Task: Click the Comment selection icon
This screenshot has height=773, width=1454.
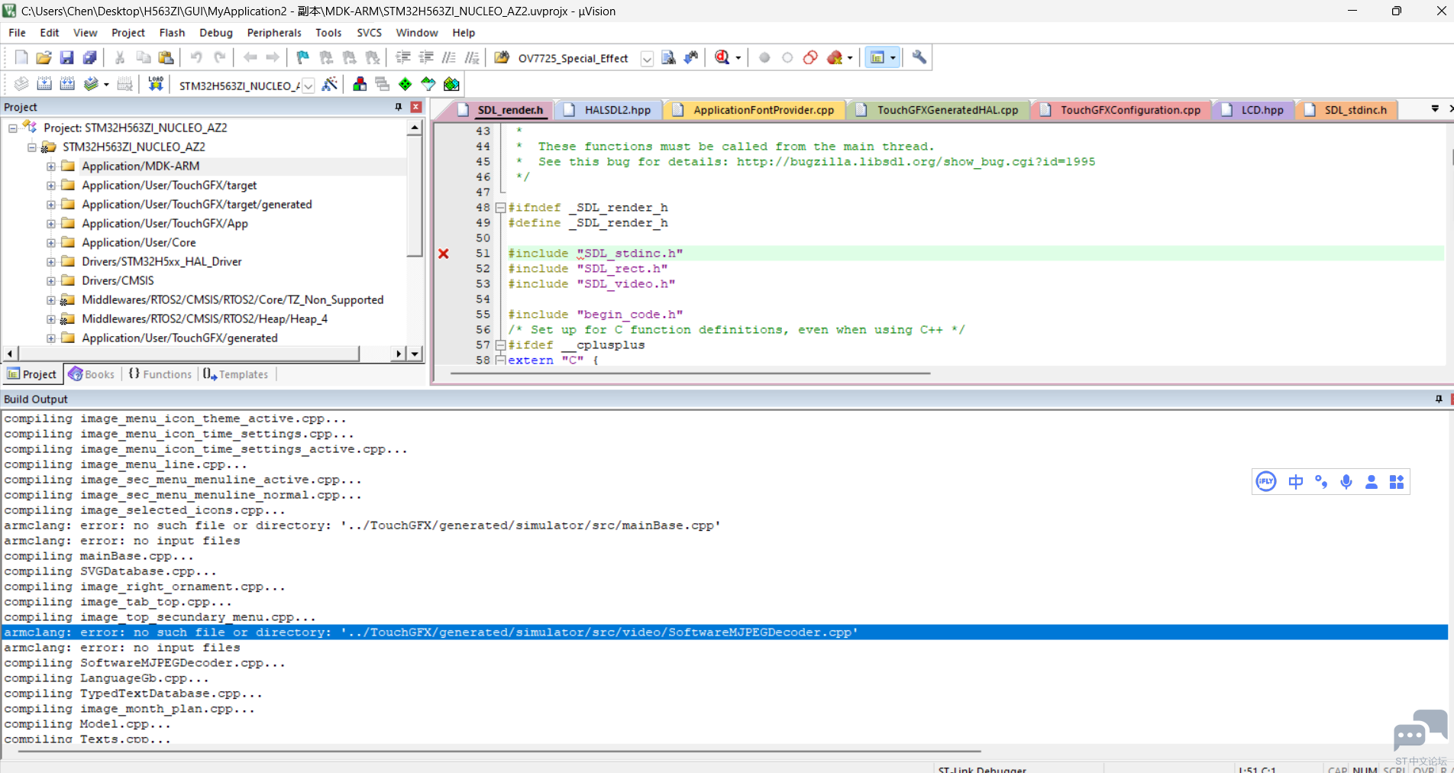Action: pos(449,57)
